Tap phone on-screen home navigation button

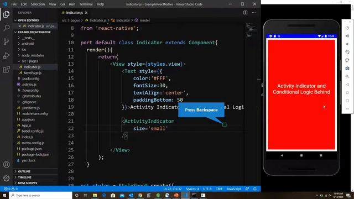301,155
